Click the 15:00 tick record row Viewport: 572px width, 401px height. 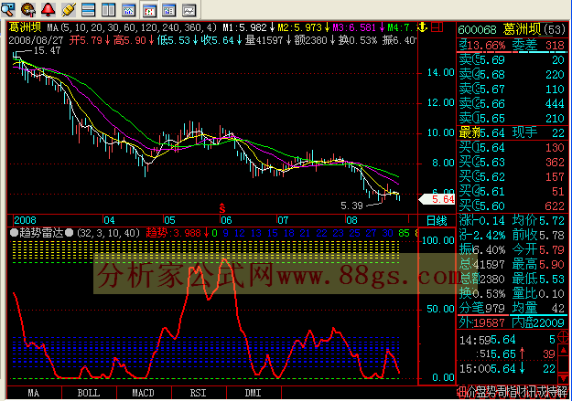507,369
